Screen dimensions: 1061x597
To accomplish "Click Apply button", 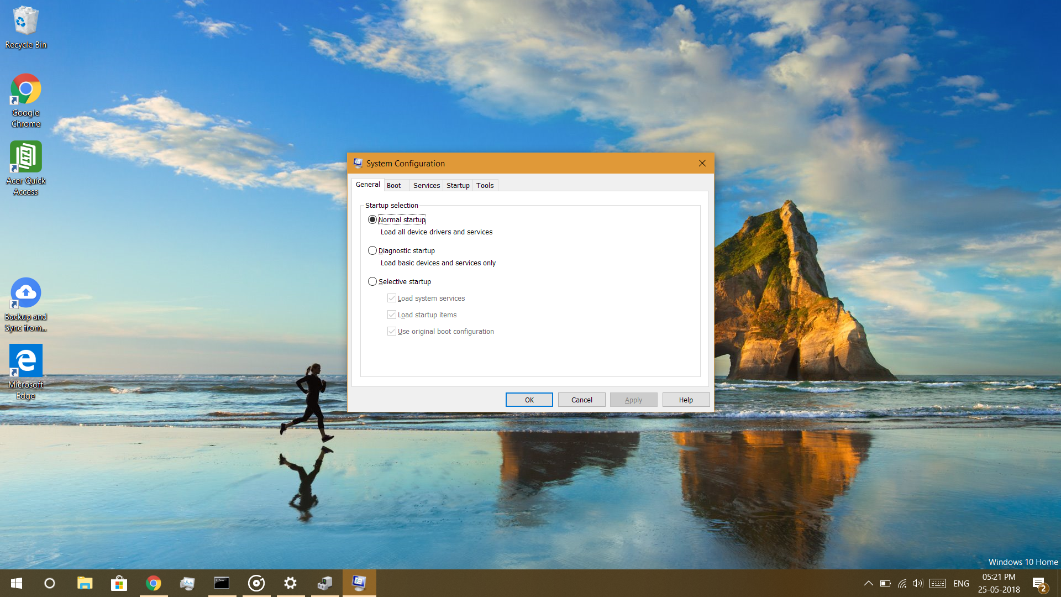I will pos(633,400).
